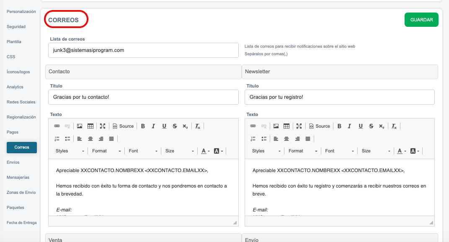Toggle underline in Newsletter editor
The image size is (449, 242).
point(361,126)
